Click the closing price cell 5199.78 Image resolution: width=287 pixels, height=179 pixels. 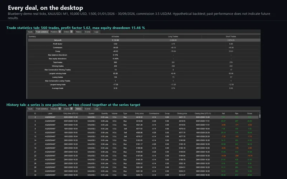pyautogui.click(x=182, y=160)
